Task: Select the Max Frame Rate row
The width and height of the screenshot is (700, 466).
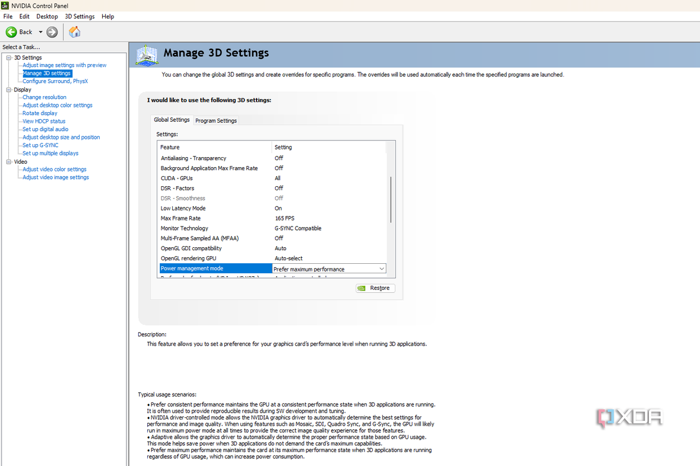Action: (273, 219)
